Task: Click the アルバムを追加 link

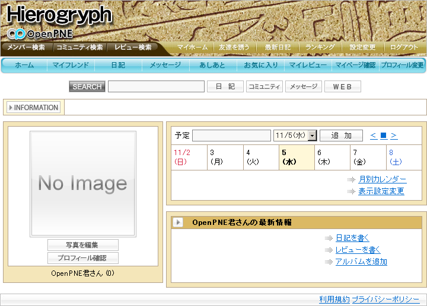Action: pos(361,262)
